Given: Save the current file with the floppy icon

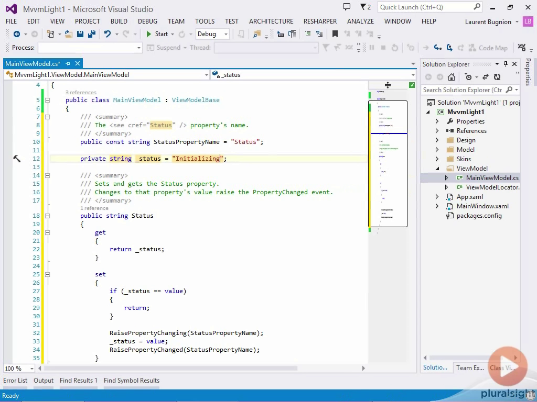Looking at the screenshot, I should coord(80,34).
